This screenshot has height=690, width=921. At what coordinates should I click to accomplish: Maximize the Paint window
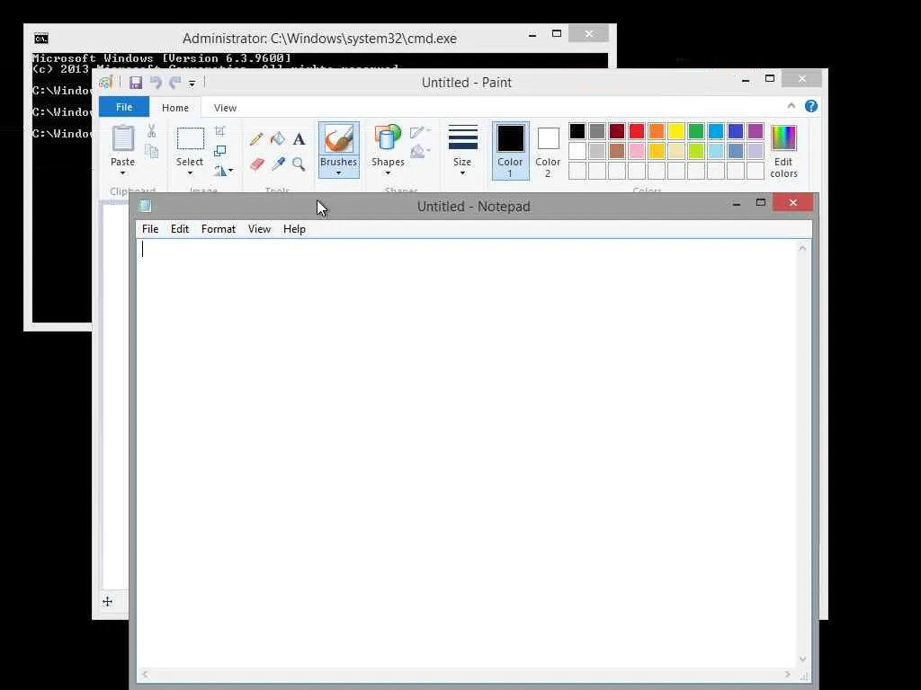770,79
